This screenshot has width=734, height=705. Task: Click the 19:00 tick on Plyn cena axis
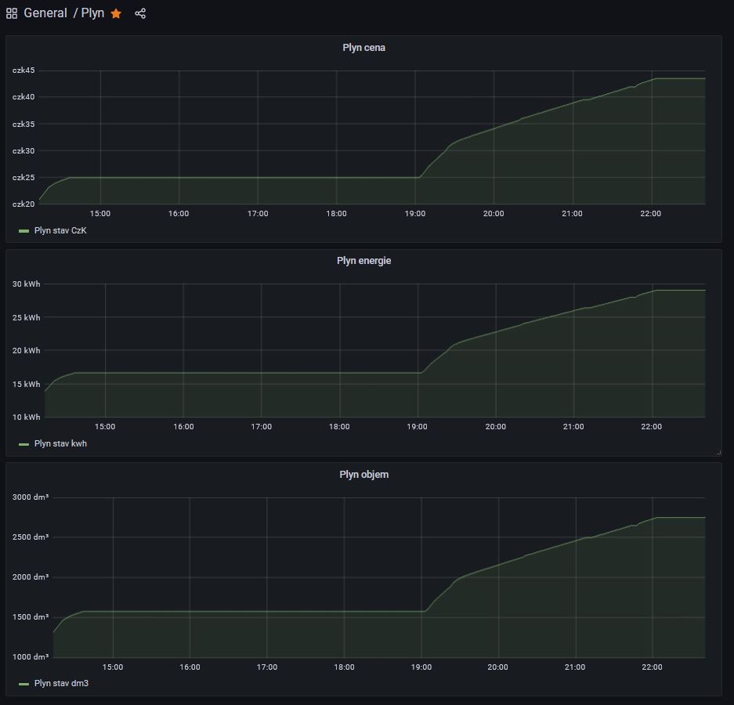(415, 214)
